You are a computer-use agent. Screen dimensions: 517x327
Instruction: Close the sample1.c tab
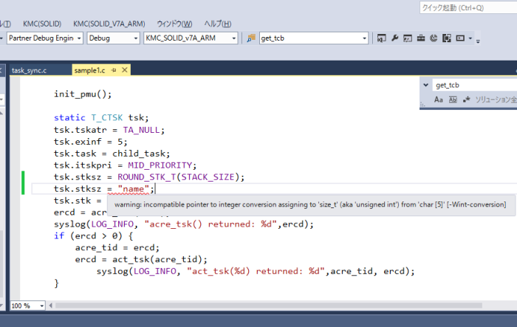124,70
